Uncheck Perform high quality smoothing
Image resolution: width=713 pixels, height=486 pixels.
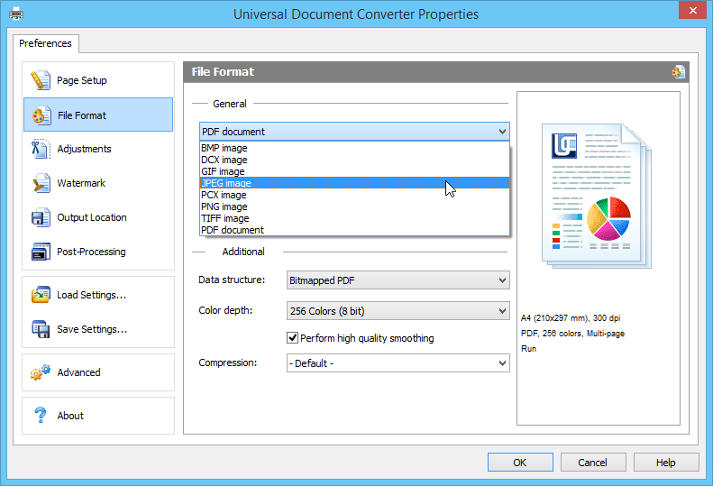(292, 337)
